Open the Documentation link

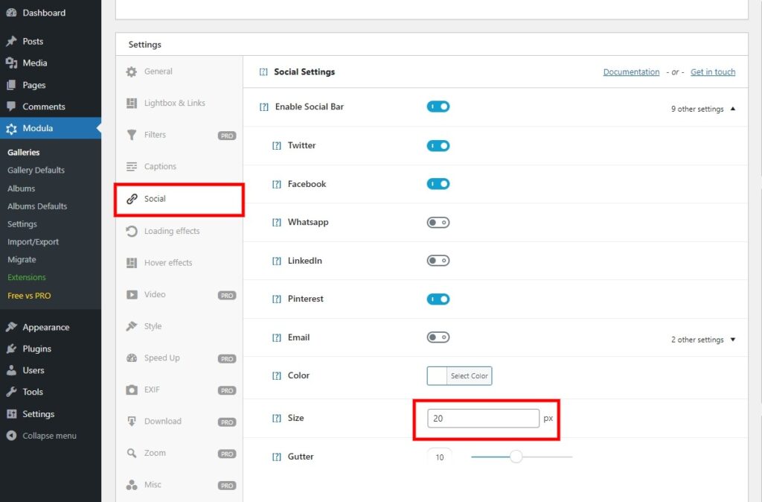pyautogui.click(x=631, y=72)
